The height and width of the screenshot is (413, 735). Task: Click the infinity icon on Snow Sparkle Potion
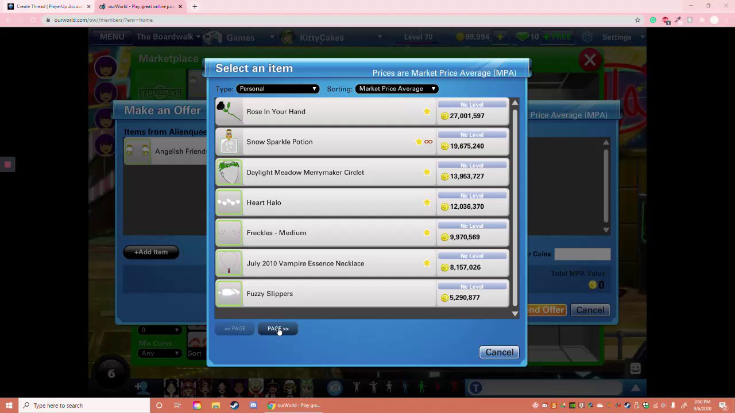click(428, 142)
